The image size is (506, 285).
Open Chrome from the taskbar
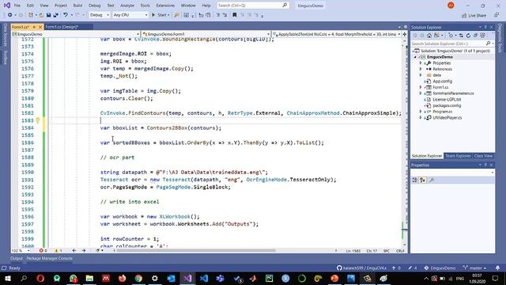click(x=138, y=278)
